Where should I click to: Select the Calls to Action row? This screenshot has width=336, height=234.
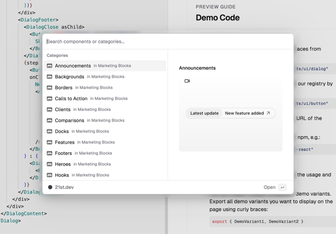[x=105, y=99]
